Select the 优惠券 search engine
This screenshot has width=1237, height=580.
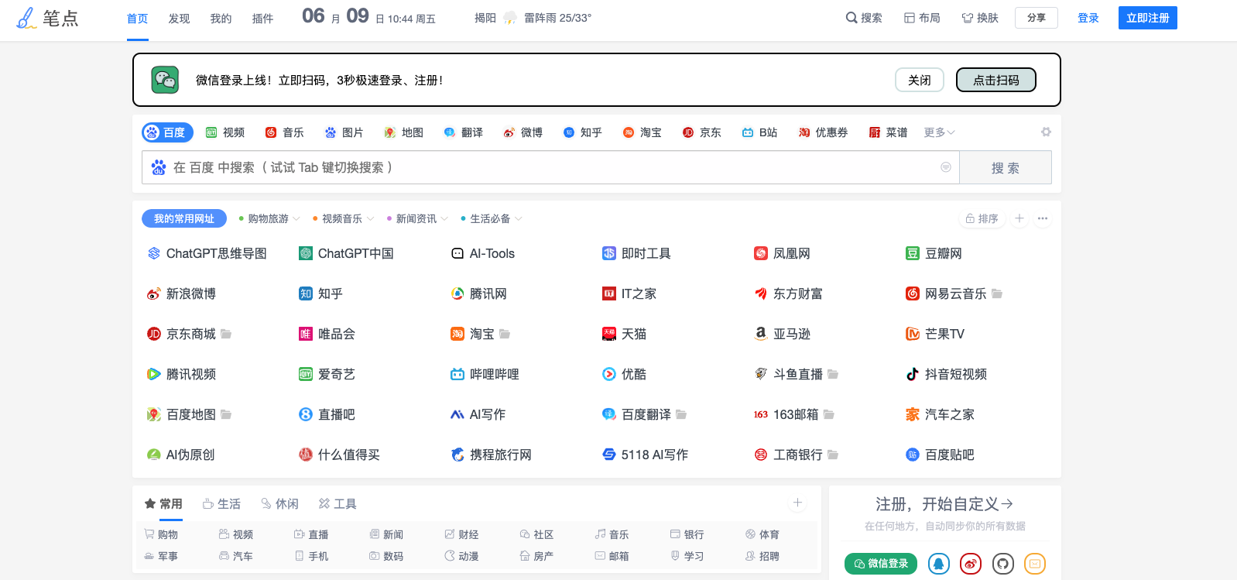coord(823,132)
